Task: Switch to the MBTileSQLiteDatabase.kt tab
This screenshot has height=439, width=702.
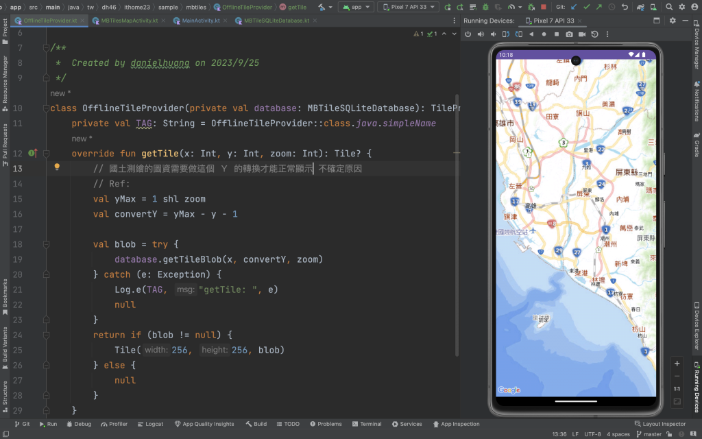Action: pos(276,21)
